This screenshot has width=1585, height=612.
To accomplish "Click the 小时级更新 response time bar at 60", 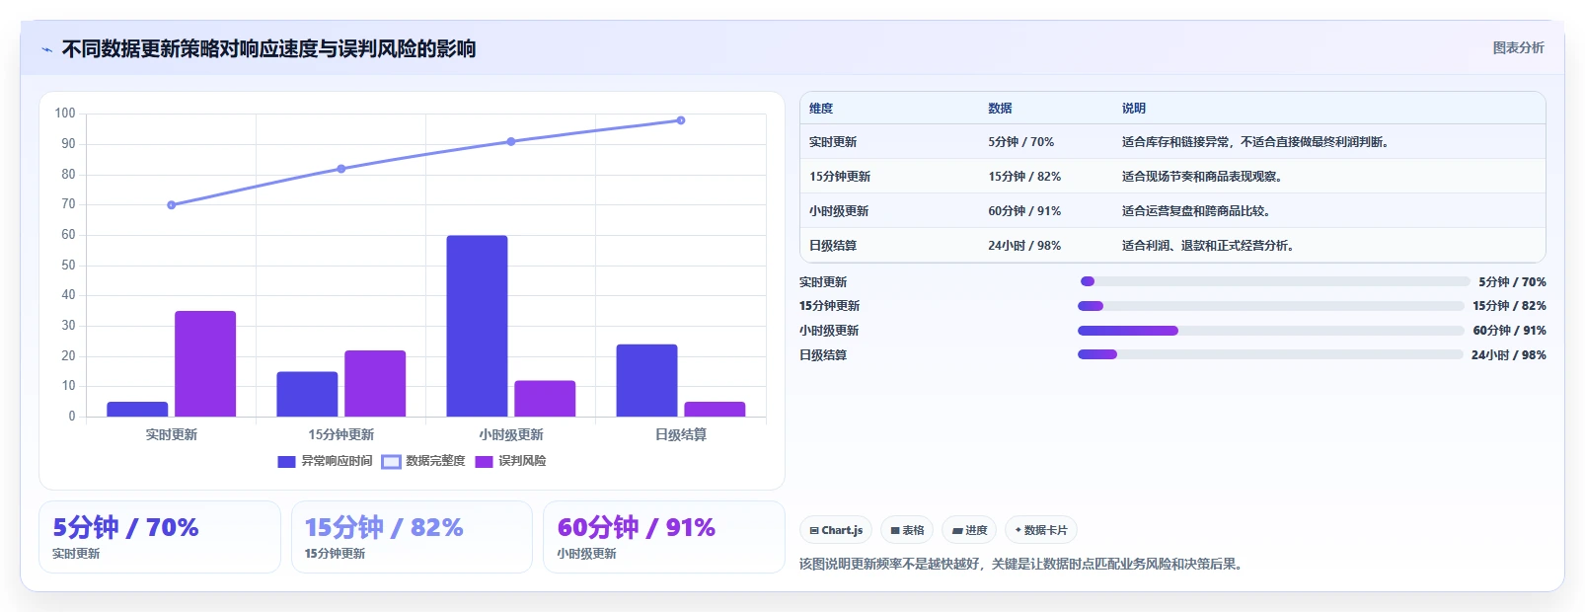I will (477, 326).
